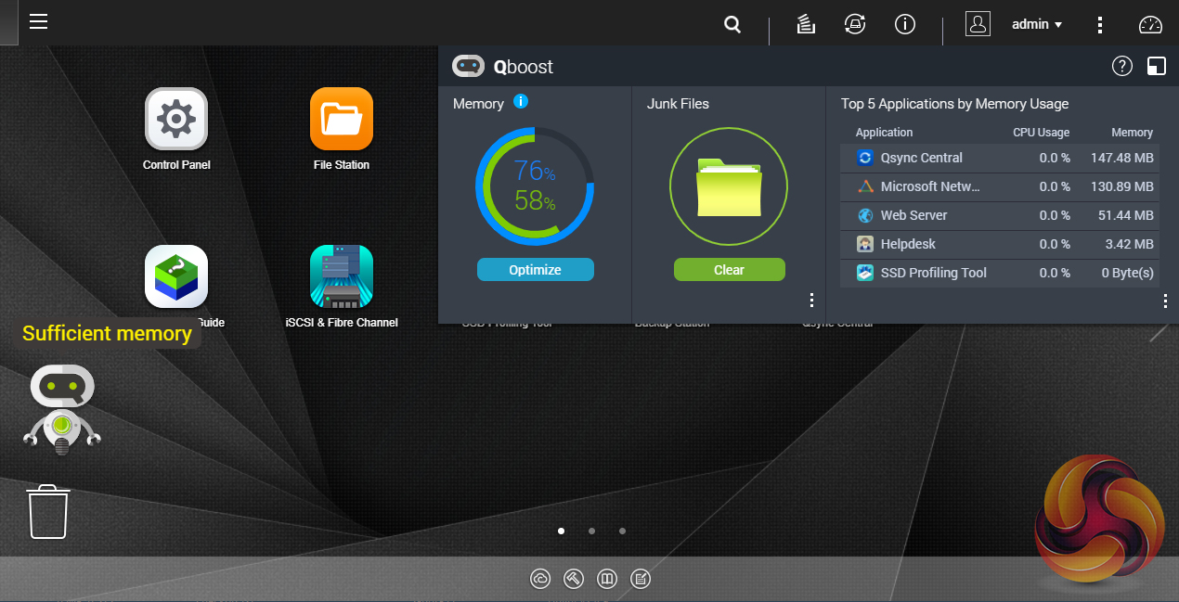Click the Qboost robot assistant

(61, 409)
